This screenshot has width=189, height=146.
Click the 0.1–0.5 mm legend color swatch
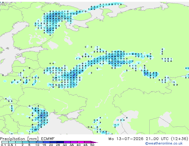tap(5, 142)
